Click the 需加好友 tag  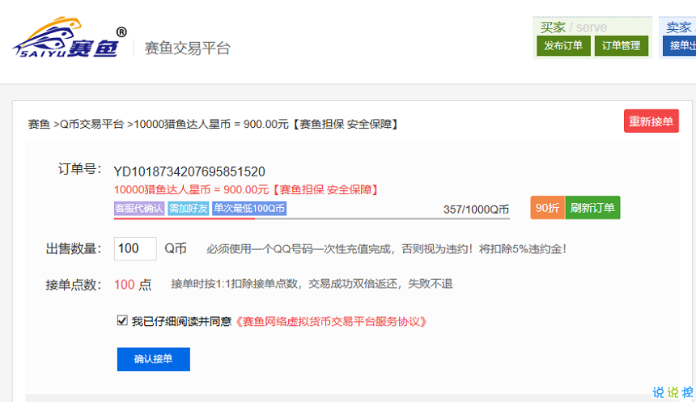[x=189, y=208]
